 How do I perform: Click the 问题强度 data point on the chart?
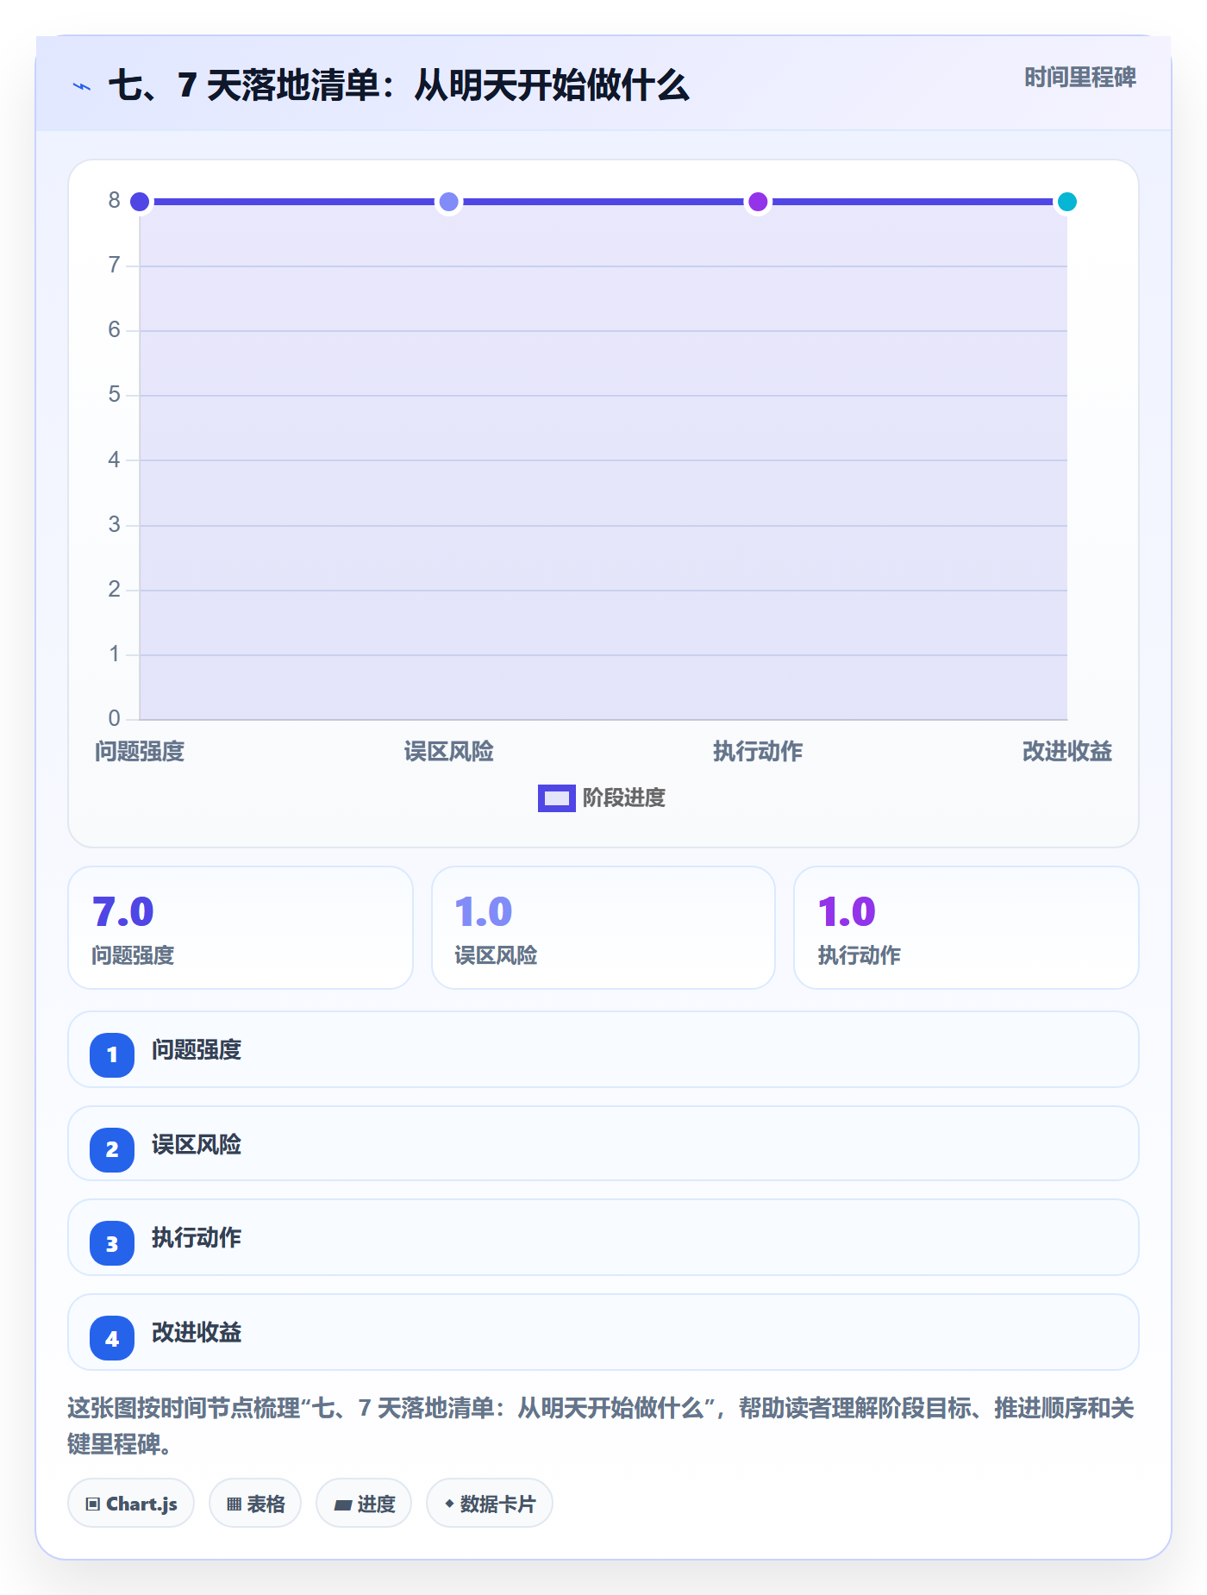[140, 202]
